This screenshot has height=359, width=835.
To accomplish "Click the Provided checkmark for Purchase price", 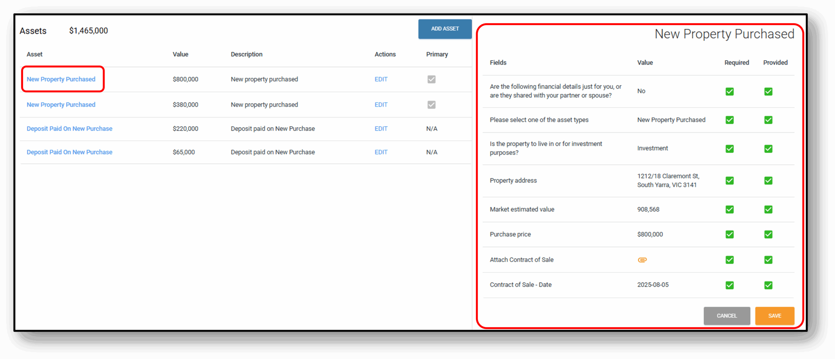I will pyautogui.click(x=768, y=234).
